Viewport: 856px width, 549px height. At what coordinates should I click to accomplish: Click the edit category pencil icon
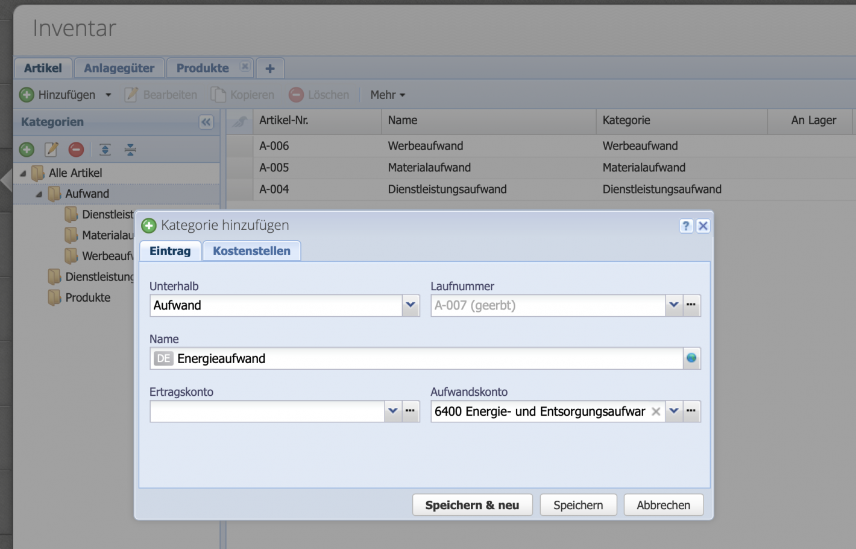click(51, 150)
